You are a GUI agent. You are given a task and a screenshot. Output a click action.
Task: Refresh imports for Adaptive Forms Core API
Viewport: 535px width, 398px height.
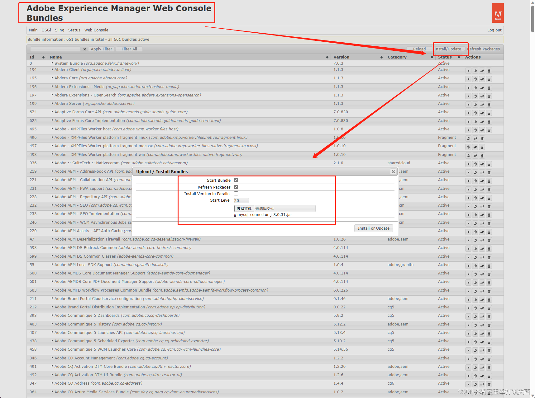475,113
